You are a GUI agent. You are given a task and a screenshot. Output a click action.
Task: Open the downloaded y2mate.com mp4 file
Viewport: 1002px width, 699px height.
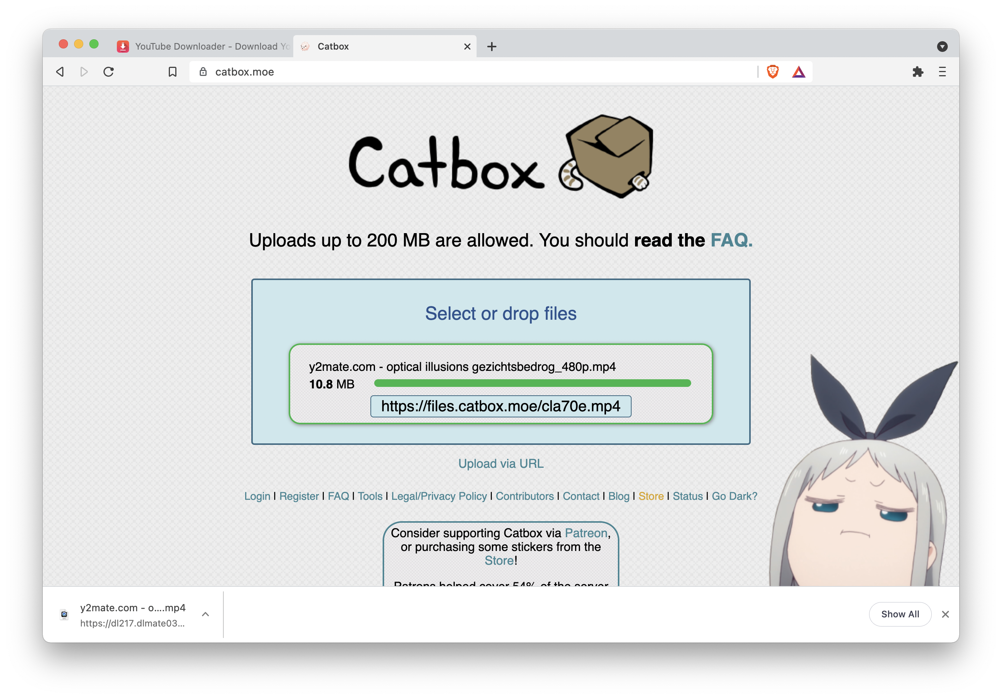click(133, 614)
